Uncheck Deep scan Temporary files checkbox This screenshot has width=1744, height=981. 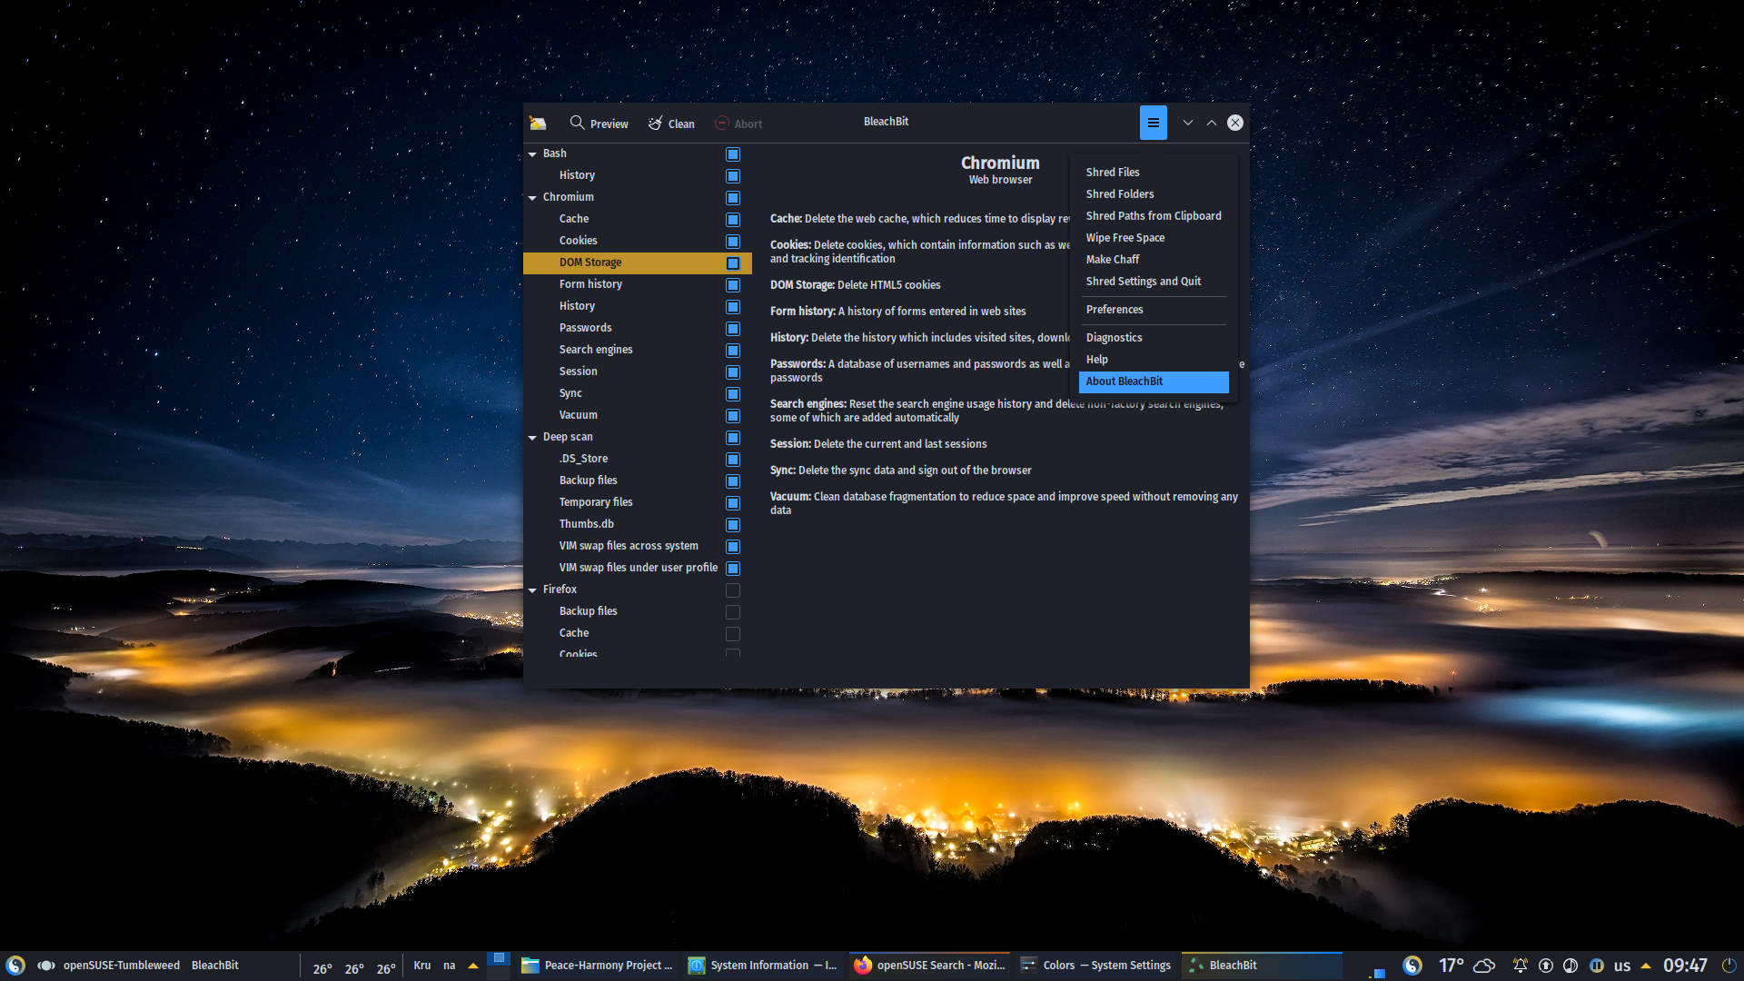(733, 503)
